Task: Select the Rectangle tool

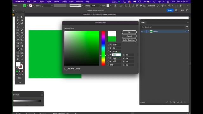Action: tap(18, 30)
